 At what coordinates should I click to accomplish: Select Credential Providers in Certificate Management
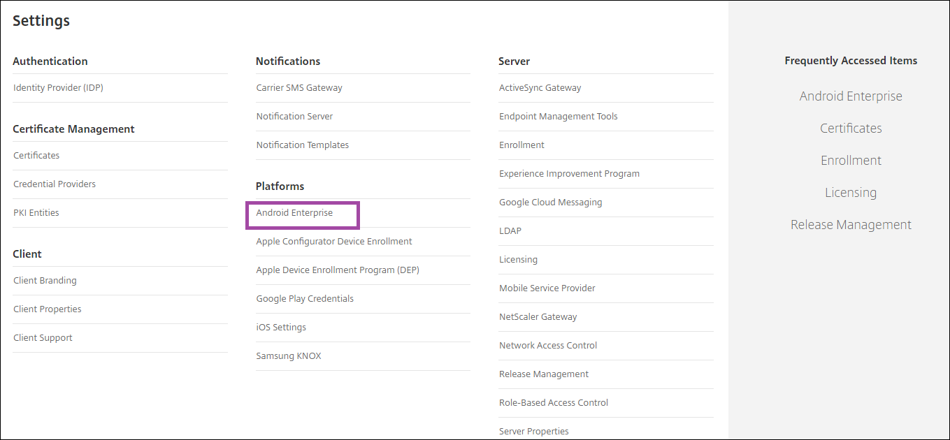55,184
